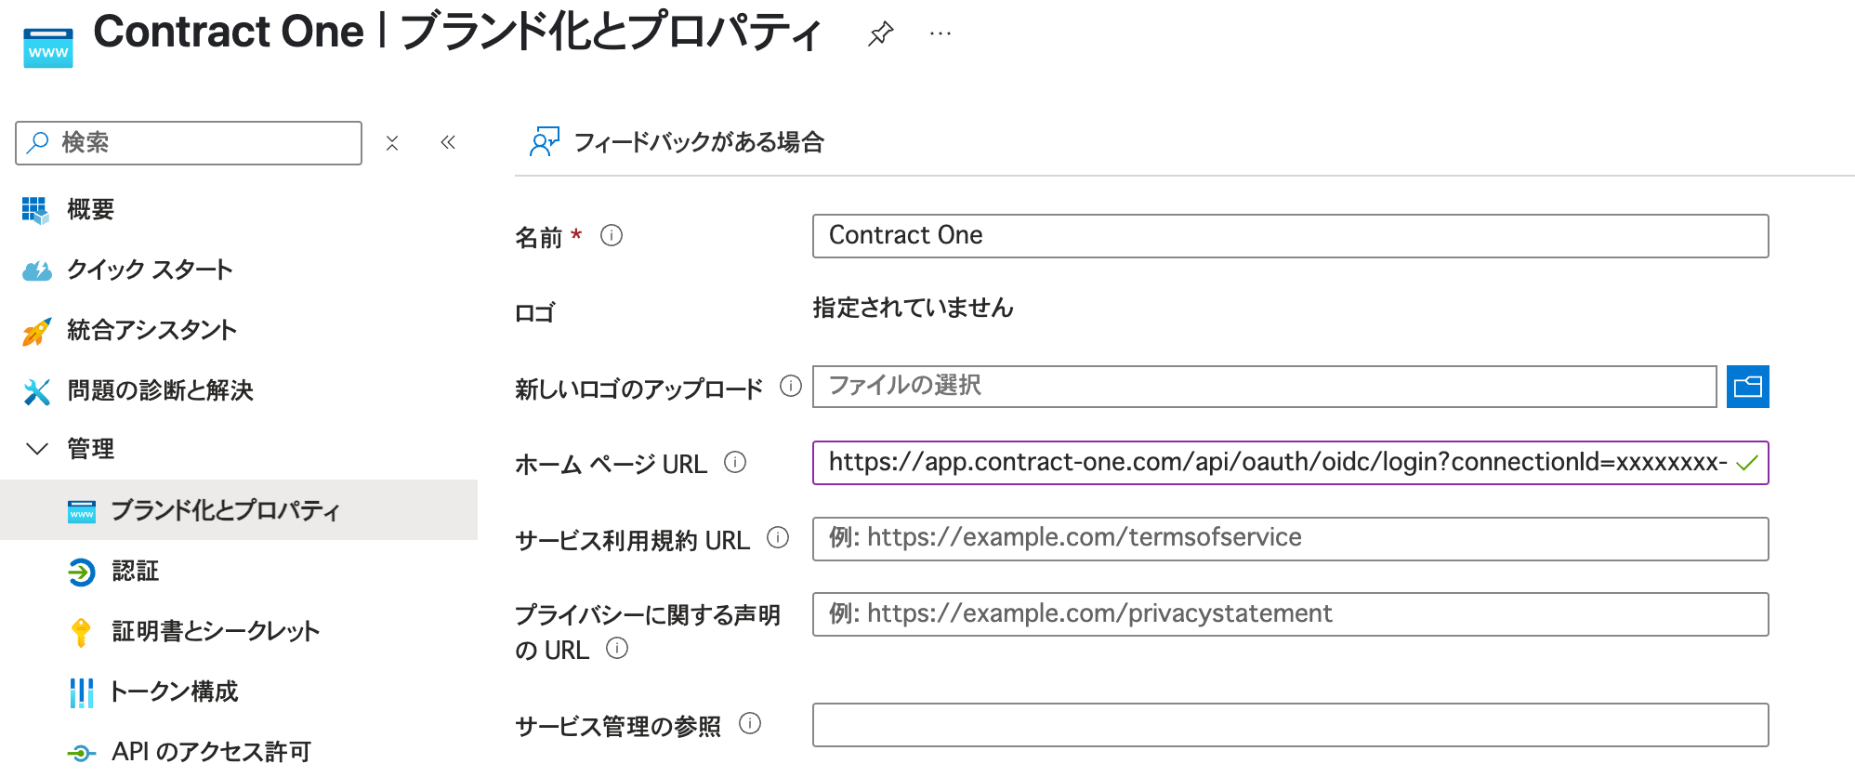Show info for 新しいロゴのアップロード
The image size is (1855, 777).
pos(791,386)
